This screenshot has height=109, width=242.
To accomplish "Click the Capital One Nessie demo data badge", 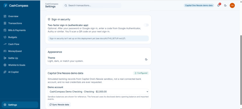I will 199,5.
